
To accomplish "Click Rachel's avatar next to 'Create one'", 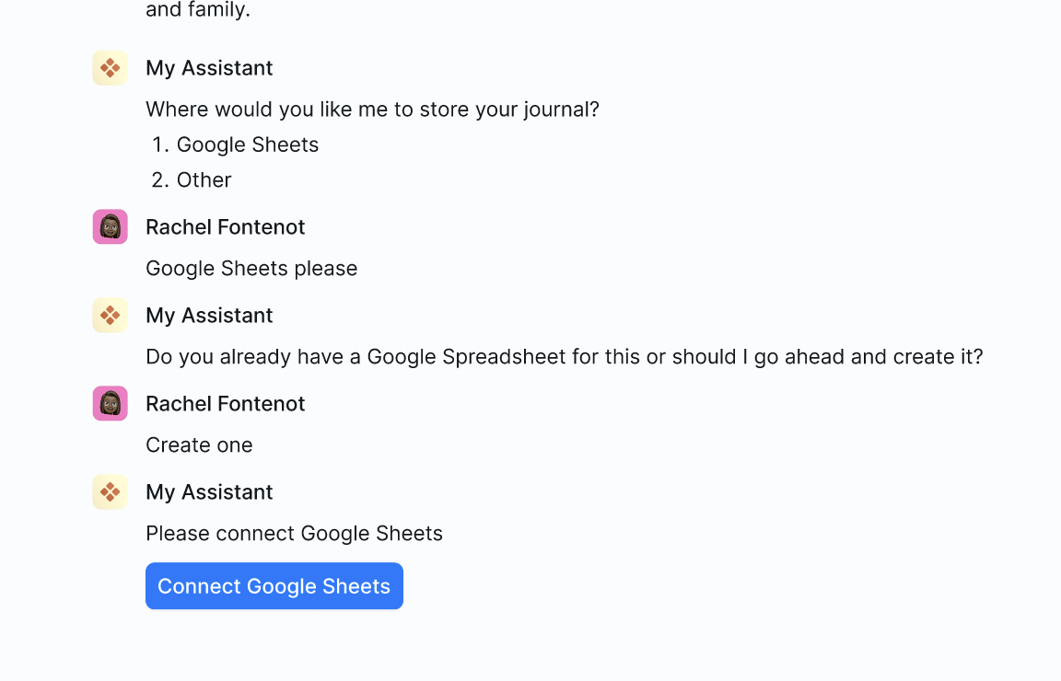I will click(x=110, y=403).
